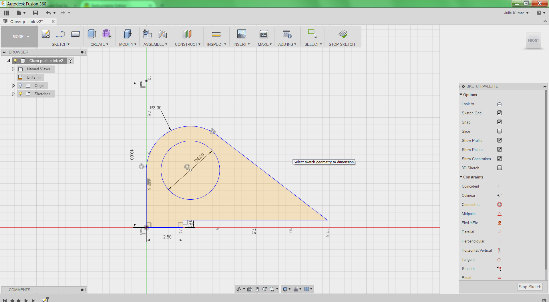Click the 3D Print Make icon

pos(264,34)
